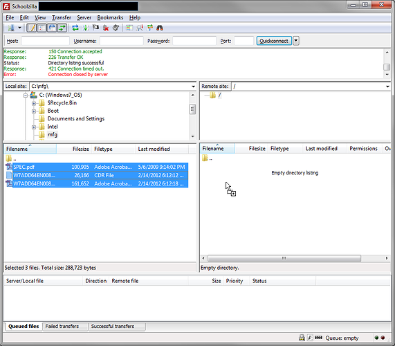Viewport: 395px width, 346px height.
Task: Click the message log vertical scrollbar thumb
Action: [387, 67]
